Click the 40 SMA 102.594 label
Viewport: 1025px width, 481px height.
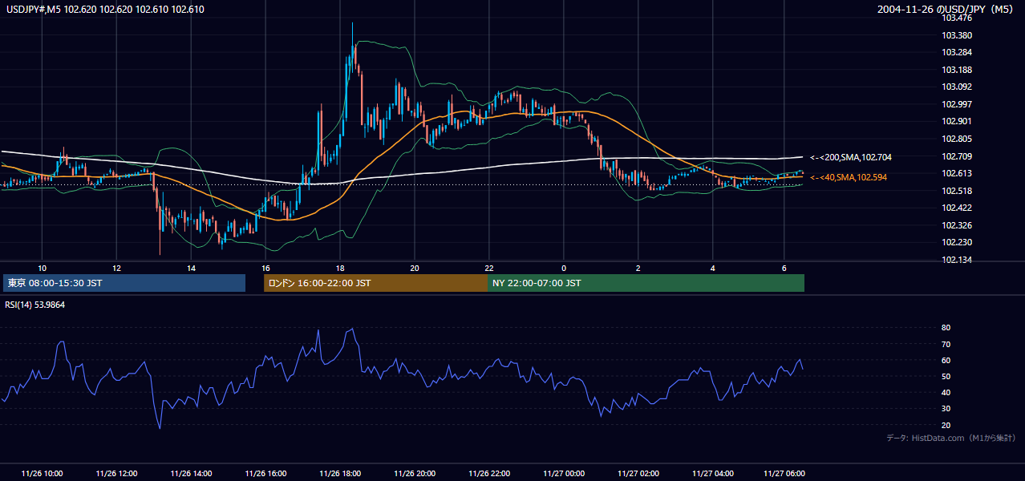pyautogui.click(x=849, y=177)
